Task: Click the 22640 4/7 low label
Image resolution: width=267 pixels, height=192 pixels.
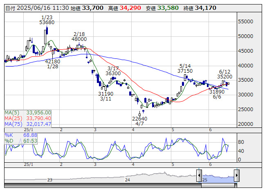Action: tap(139, 121)
